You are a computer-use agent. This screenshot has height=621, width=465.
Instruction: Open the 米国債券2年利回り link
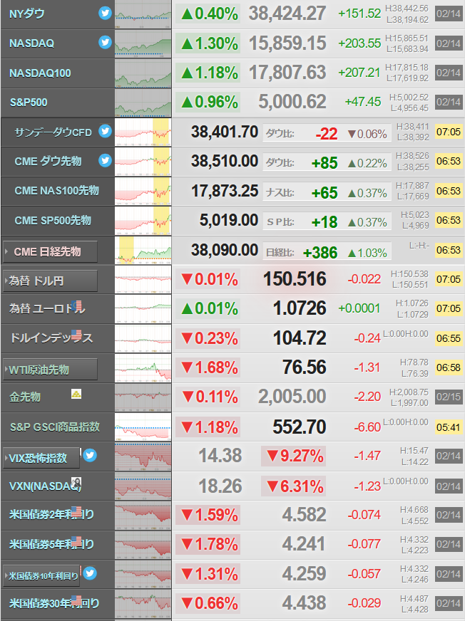coord(51,514)
